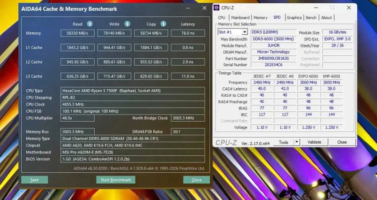The image size is (377, 200).
Task: Click the DRAM Manuf. value Micron Technology
Action: [273, 52]
